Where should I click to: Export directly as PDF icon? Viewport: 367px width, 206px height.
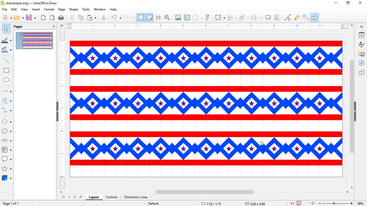pyautogui.click(x=52, y=18)
